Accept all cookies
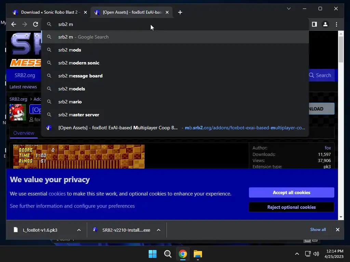350x262 pixels. point(292,192)
